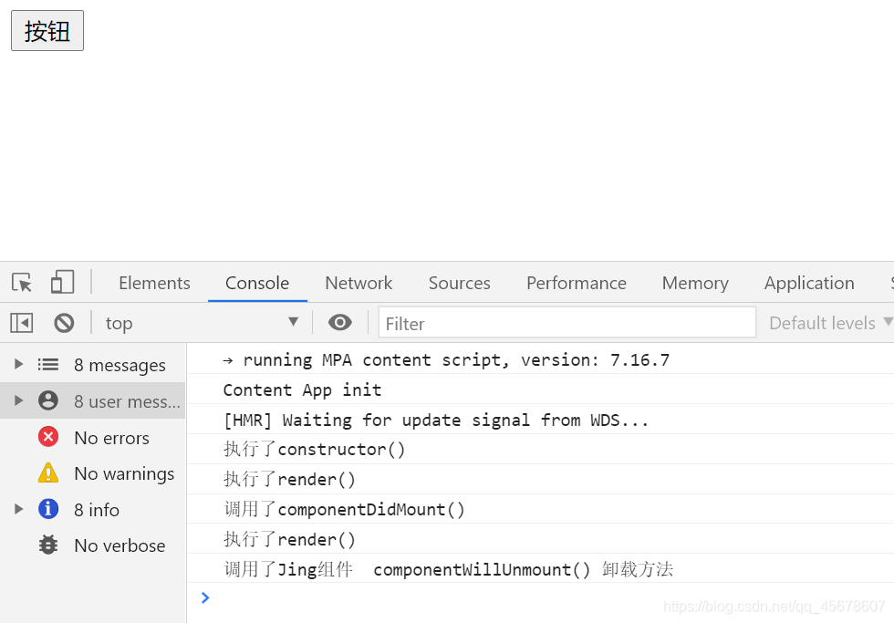Expand the 8 messages group
The image size is (894, 623).
(x=18, y=364)
